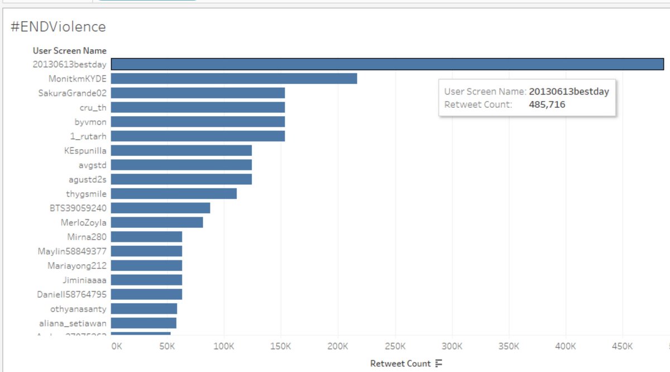Click the 450K axis tick label
The image size is (670, 372).
click(x=623, y=346)
